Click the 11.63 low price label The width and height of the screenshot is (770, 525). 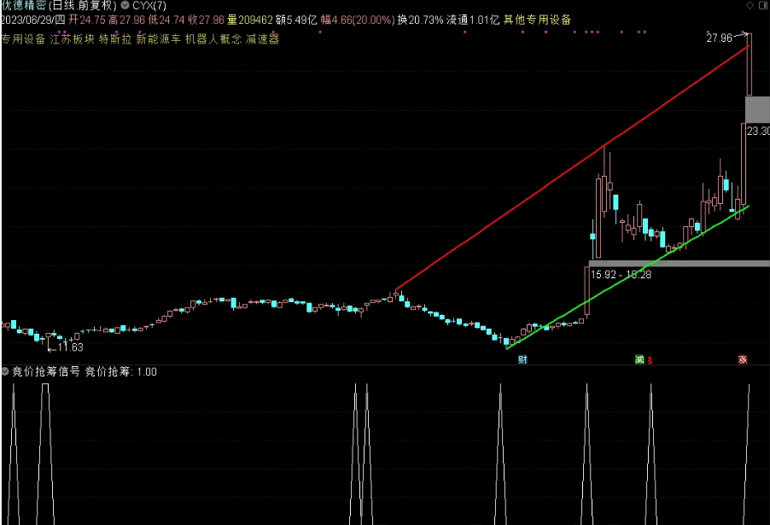70,347
